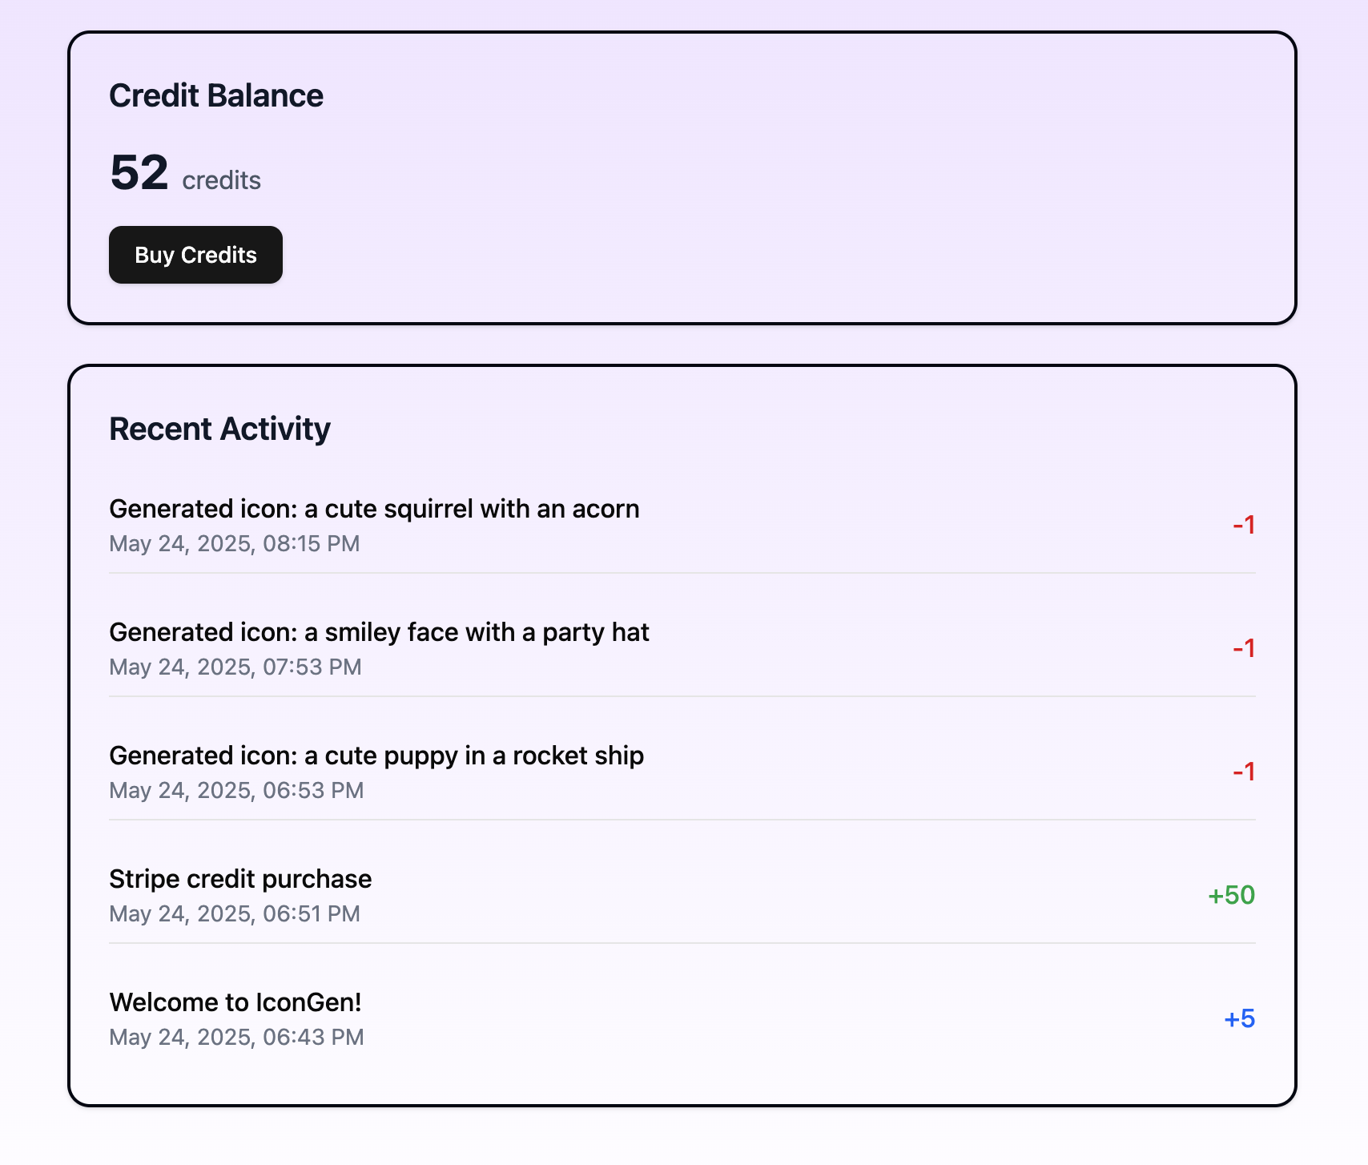Open the cute squirrel with acorn entry
The width and height of the screenshot is (1368, 1165).
(374, 509)
